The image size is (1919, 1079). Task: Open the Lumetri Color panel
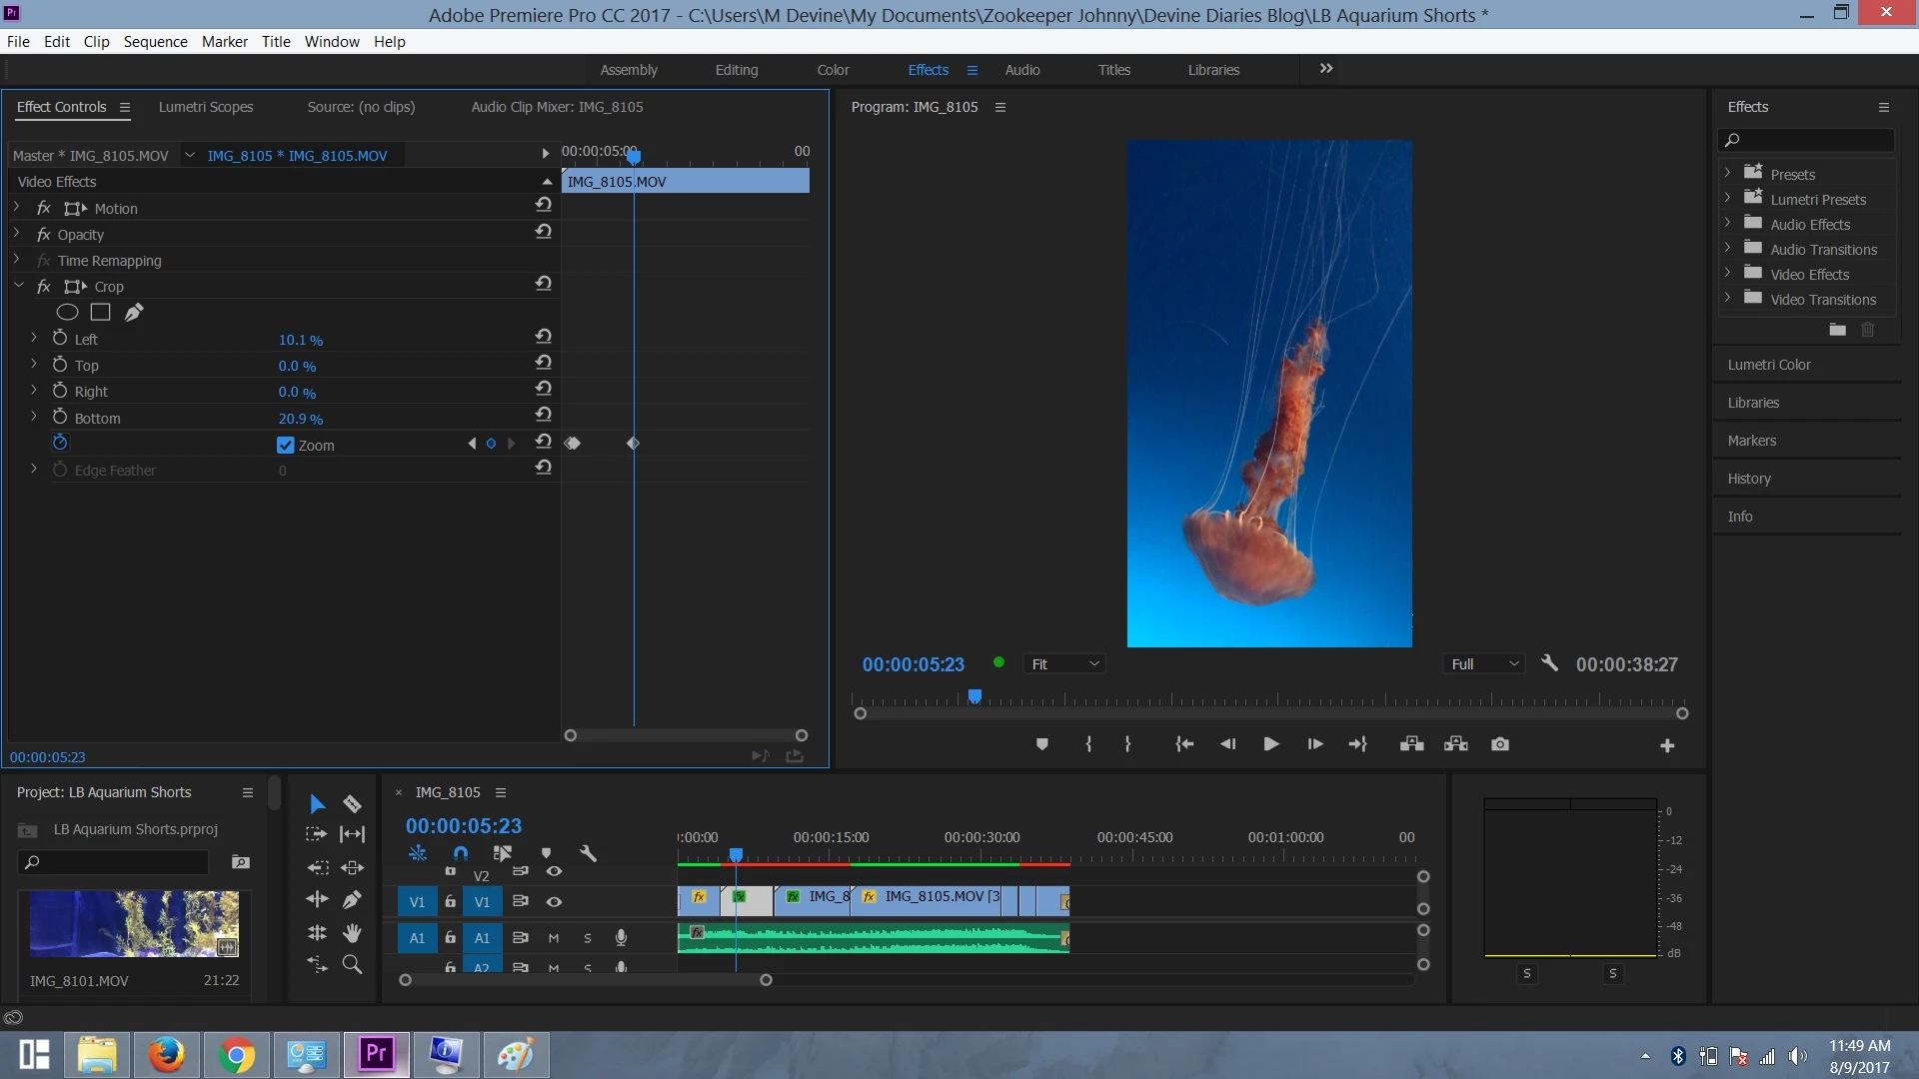[1769, 365]
